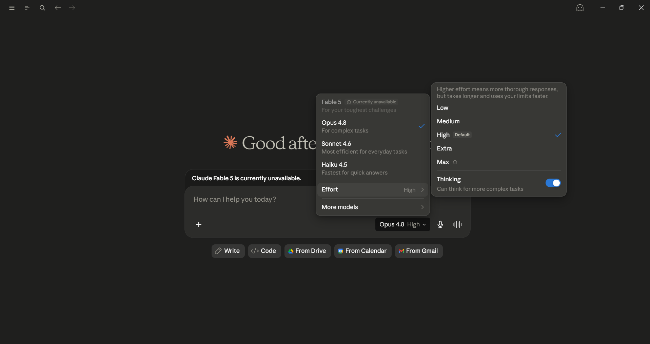Choose Sonnet 4.6 model

point(373,147)
